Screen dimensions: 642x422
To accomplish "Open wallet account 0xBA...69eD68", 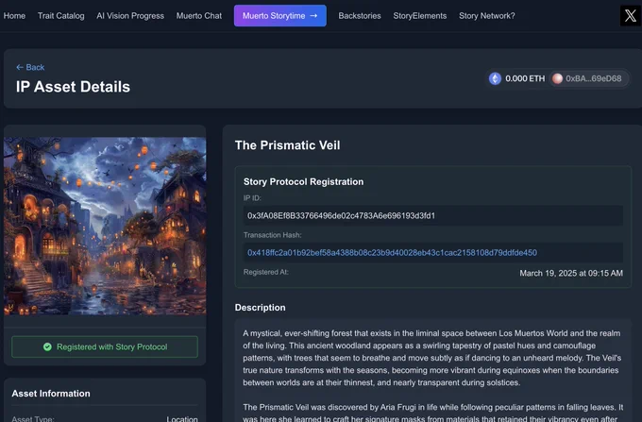I will pos(588,78).
